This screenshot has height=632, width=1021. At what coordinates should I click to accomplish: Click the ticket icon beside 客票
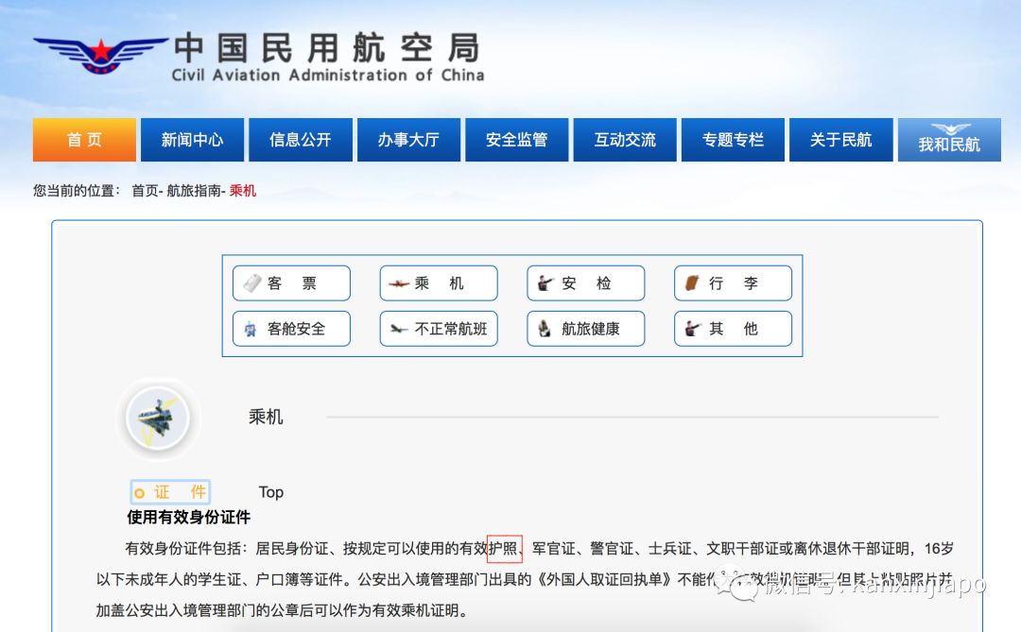251,283
